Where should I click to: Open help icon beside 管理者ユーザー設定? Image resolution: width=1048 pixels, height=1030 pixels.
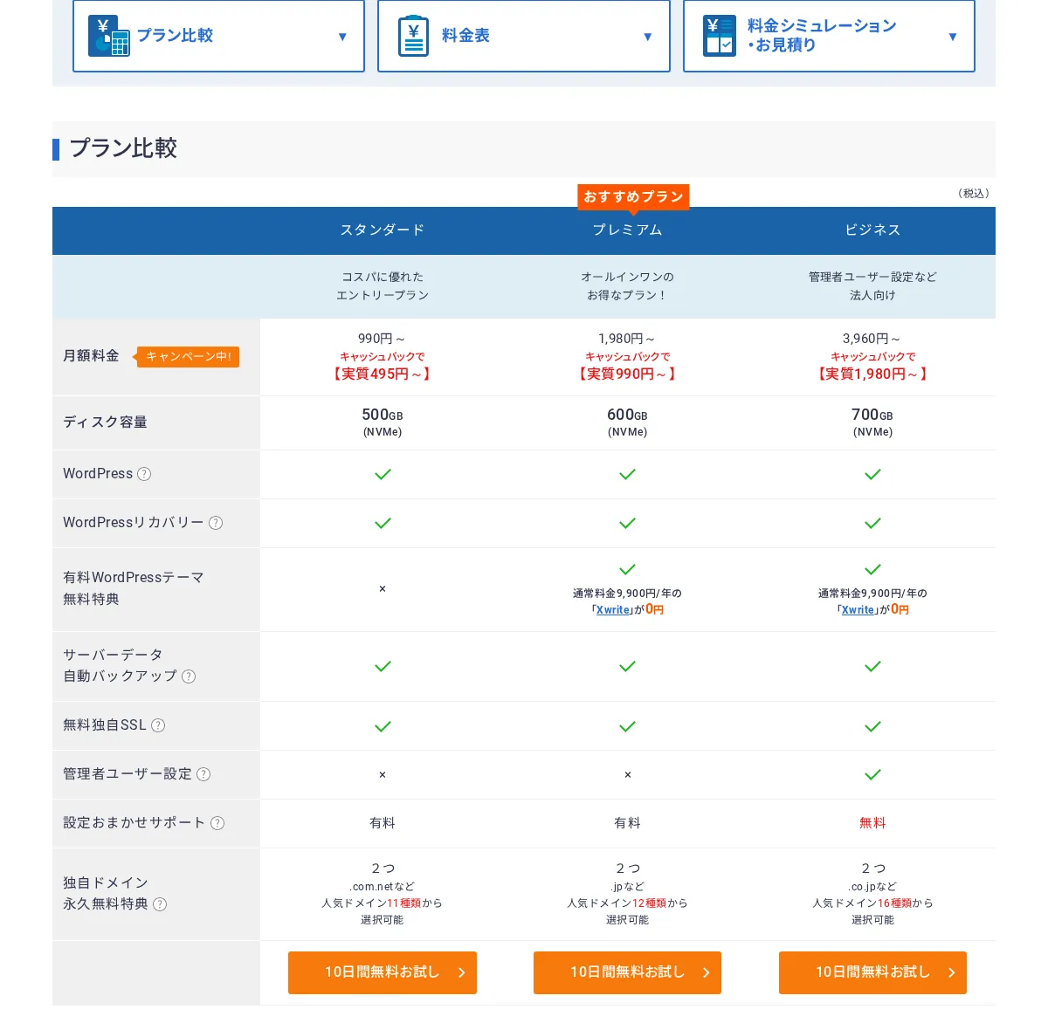(203, 774)
